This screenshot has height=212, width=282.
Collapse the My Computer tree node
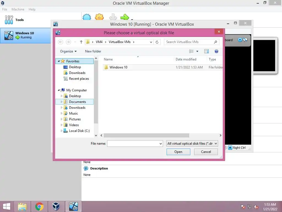(59, 90)
